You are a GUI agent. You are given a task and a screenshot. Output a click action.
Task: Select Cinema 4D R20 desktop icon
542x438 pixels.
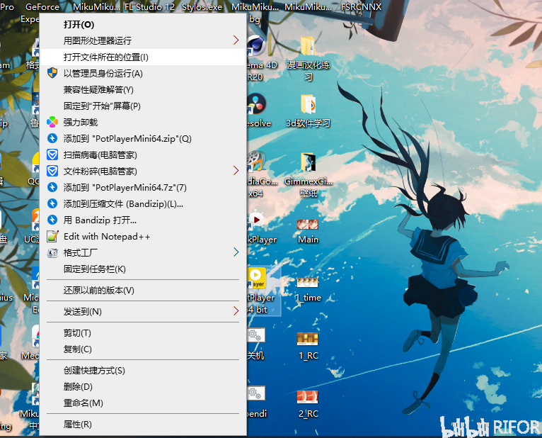(257, 47)
